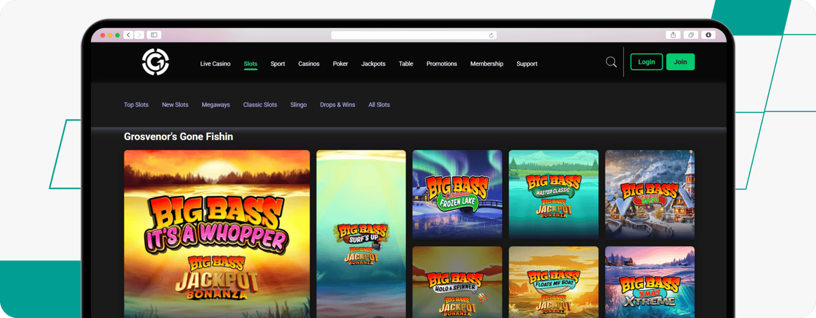Click browser back arrow button
816x318 pixels.
click(128, 35)
